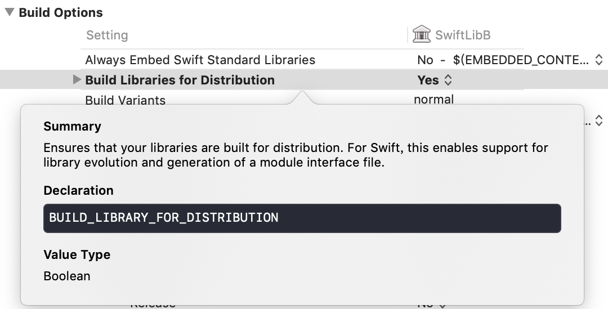Click the SwiftLibB column header label
Image resolution: width=608 pixels, height=309 pixels.
pyautogui.click(x=463, y=35)
